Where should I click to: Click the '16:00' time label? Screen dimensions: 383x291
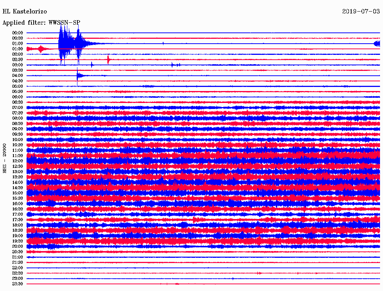[x=18, y=204]
